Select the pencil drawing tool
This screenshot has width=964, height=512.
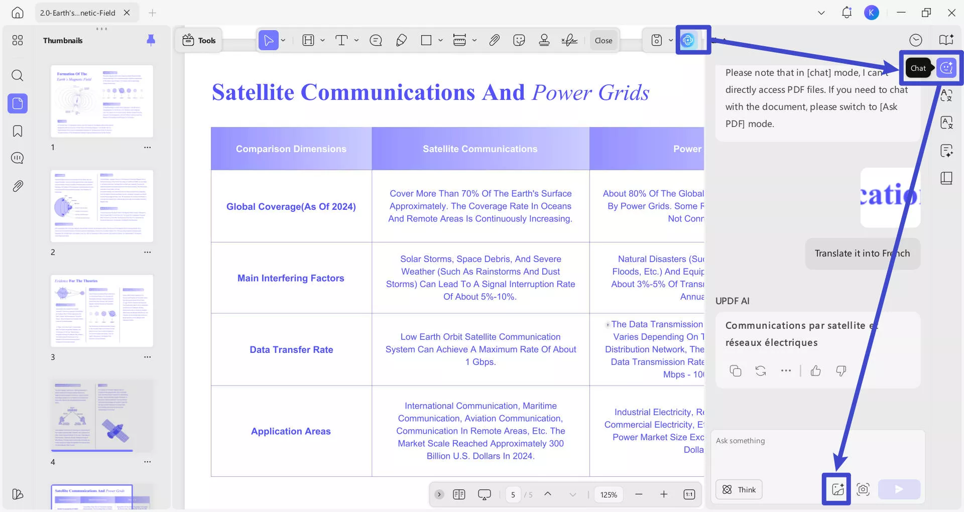pyautogui.click(x=401, y=40)
